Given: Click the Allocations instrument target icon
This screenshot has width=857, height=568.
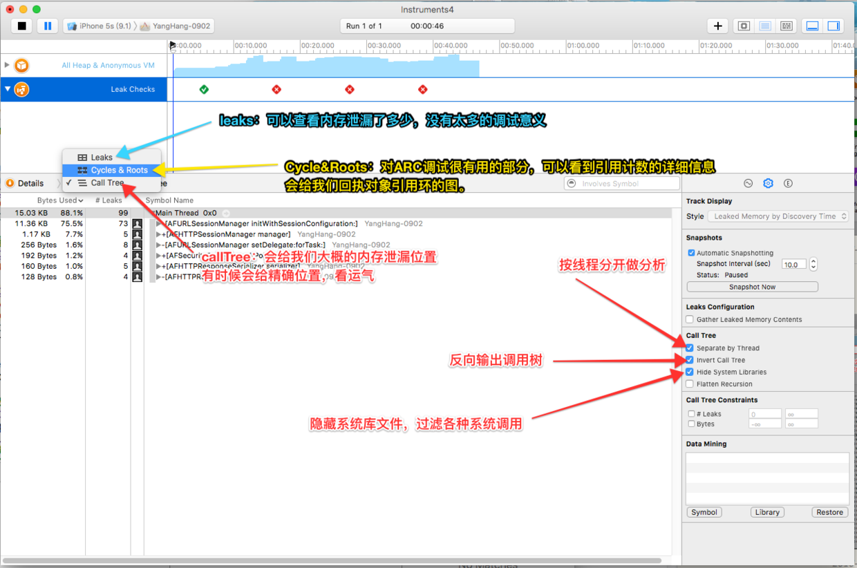Looking at the screenshot, I should [x=21, y=65].
